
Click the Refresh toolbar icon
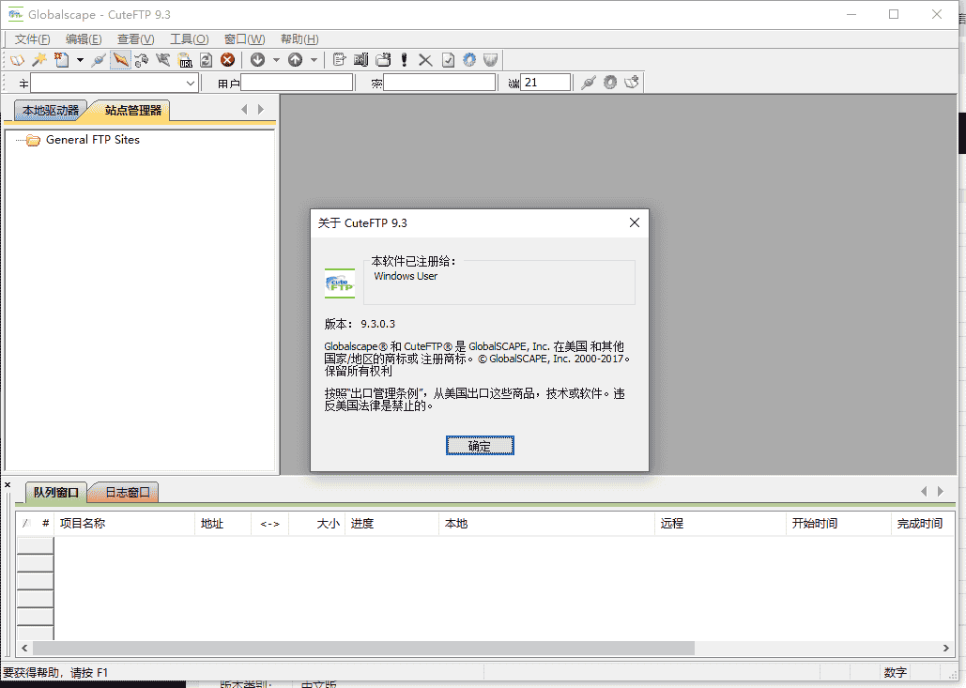(206, 59)
